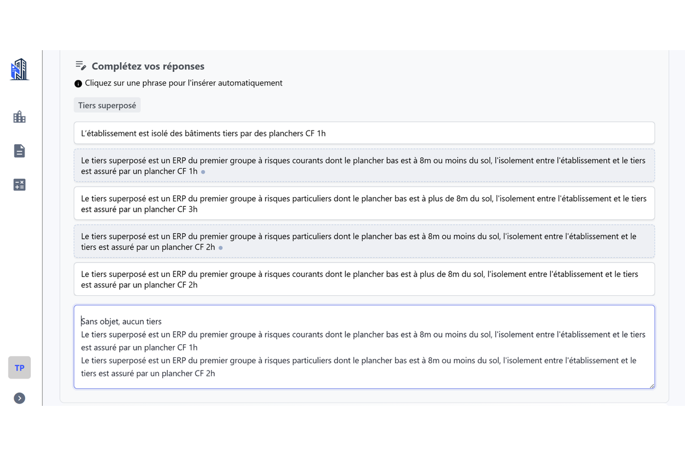Toggle off the inserted ERP risques courants CF 1h phrase

click(364, 166)
